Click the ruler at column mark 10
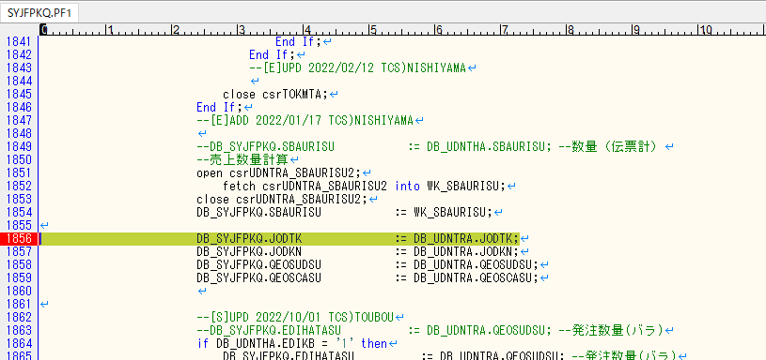This screenshot has height=360, width=766. point(705,30)
